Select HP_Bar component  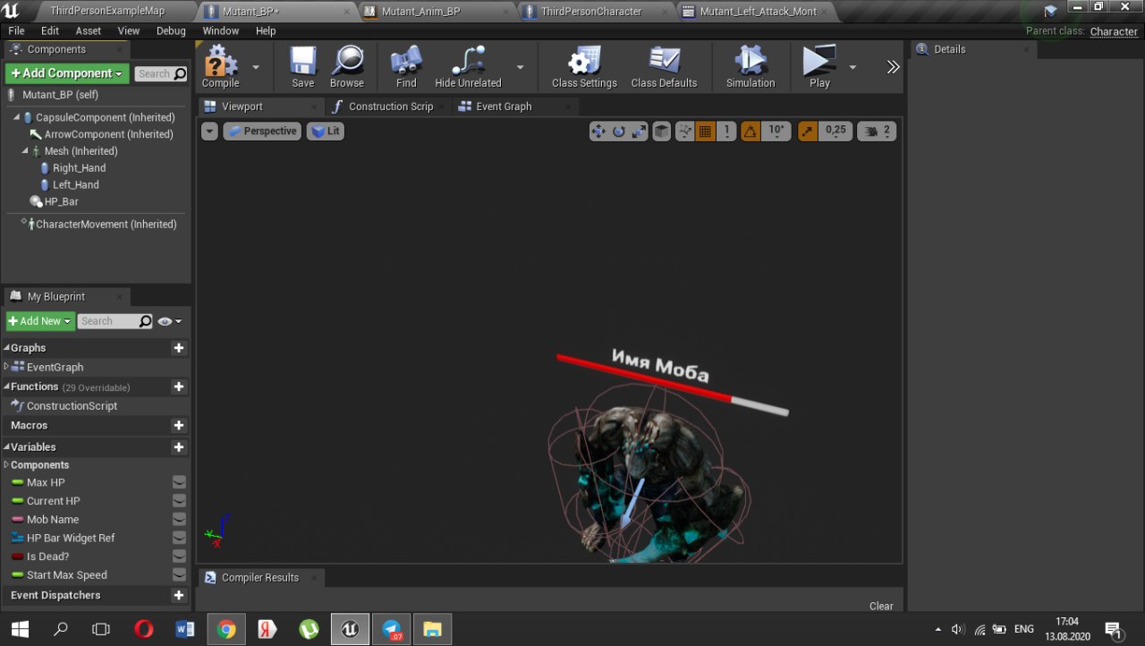click(x=61, y=202)
